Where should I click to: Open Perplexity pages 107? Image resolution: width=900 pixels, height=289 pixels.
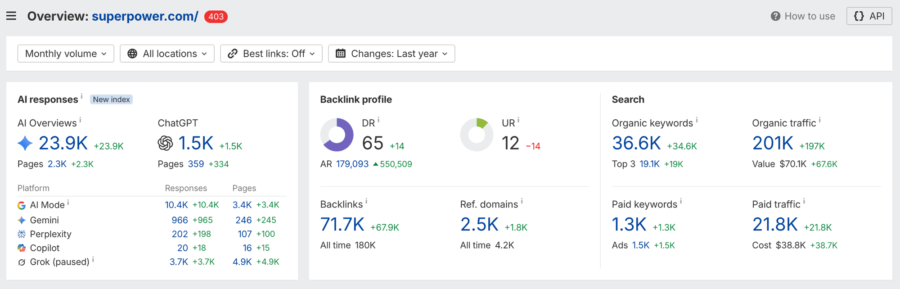coord(245,234)
